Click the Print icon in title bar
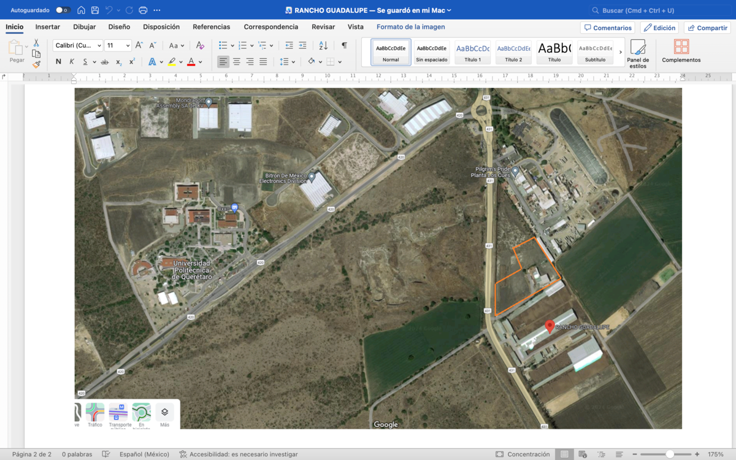The height and width of the screenshot is (460, 736). click(x=143, y=10)
